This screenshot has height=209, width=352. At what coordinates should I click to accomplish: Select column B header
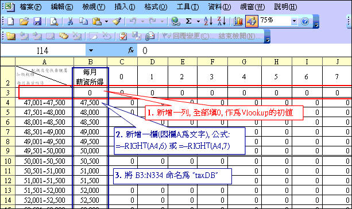[91, 62]
